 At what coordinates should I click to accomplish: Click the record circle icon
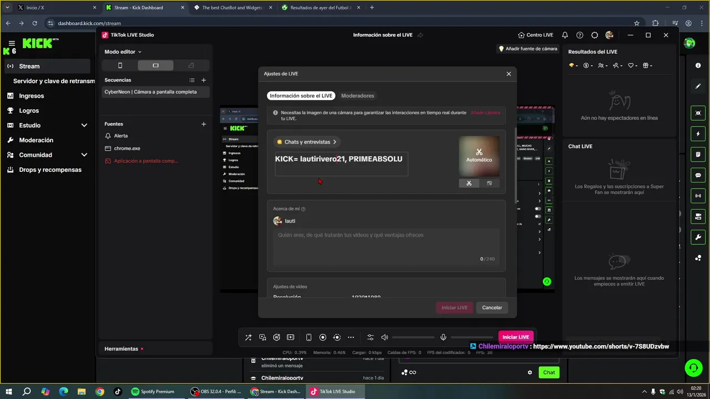[323, 337]
